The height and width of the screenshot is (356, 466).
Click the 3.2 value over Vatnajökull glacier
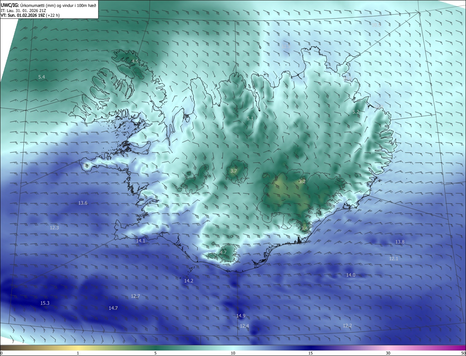302,181
